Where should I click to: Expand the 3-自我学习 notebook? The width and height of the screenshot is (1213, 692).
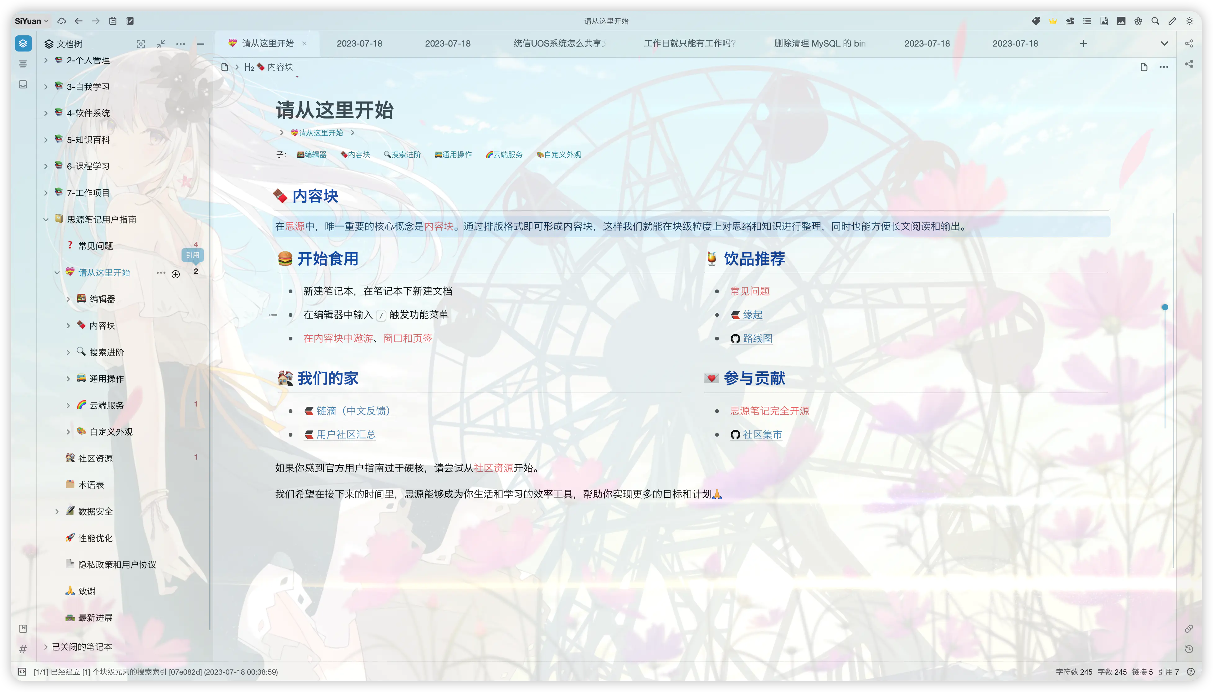[46, 87]
